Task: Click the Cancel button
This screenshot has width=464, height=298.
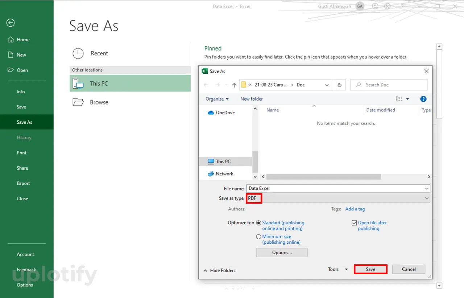Action: 409,269
